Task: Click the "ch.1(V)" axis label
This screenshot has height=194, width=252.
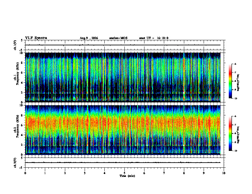Action: [x=15, y=45]
